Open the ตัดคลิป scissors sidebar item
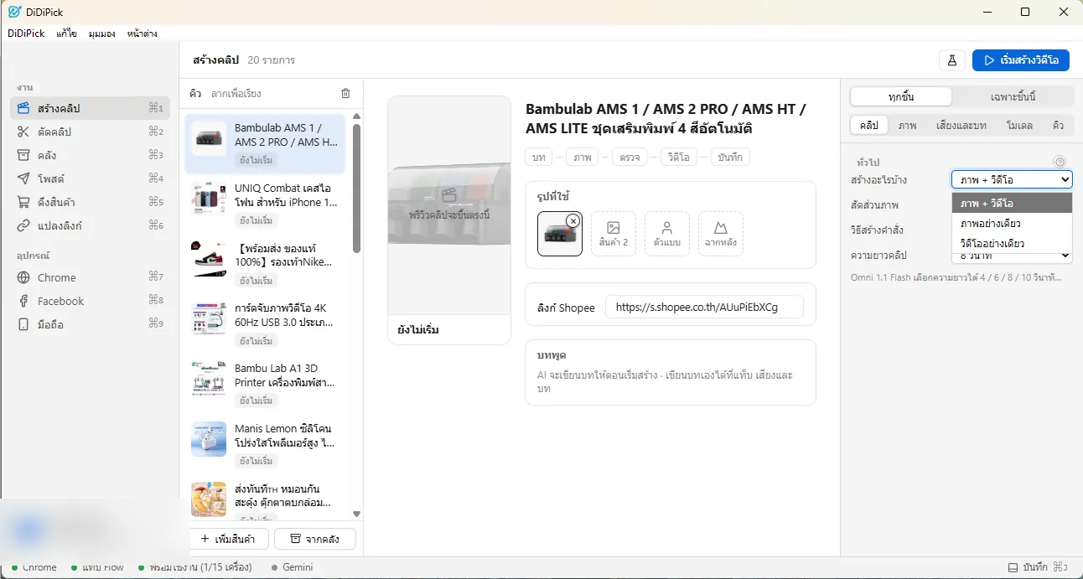This screenshot has width=1083, height=579. (x=90, y=132)
